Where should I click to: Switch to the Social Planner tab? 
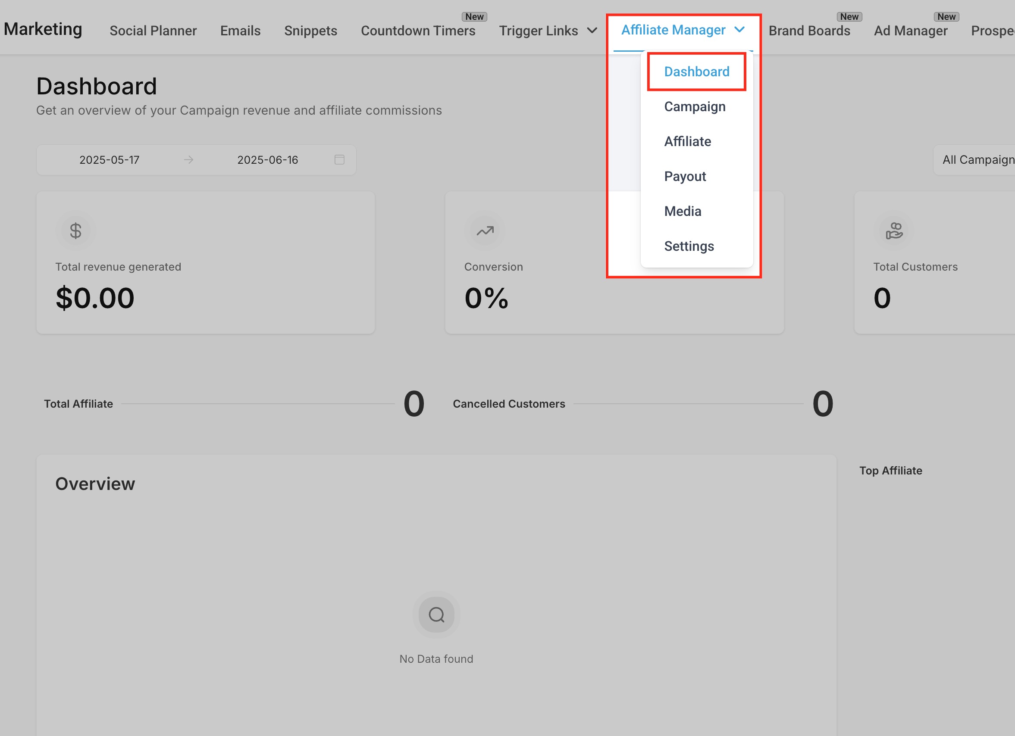click(153, 31)
